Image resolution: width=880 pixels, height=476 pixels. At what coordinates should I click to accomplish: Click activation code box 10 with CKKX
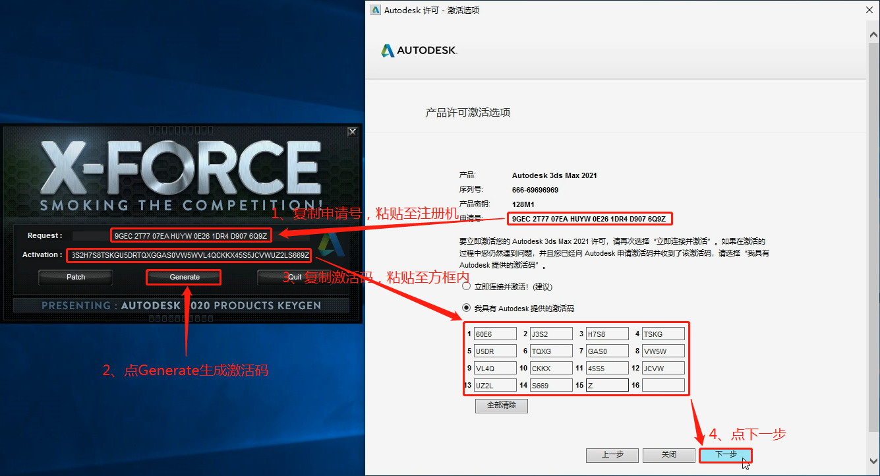(x=551, y=369)
